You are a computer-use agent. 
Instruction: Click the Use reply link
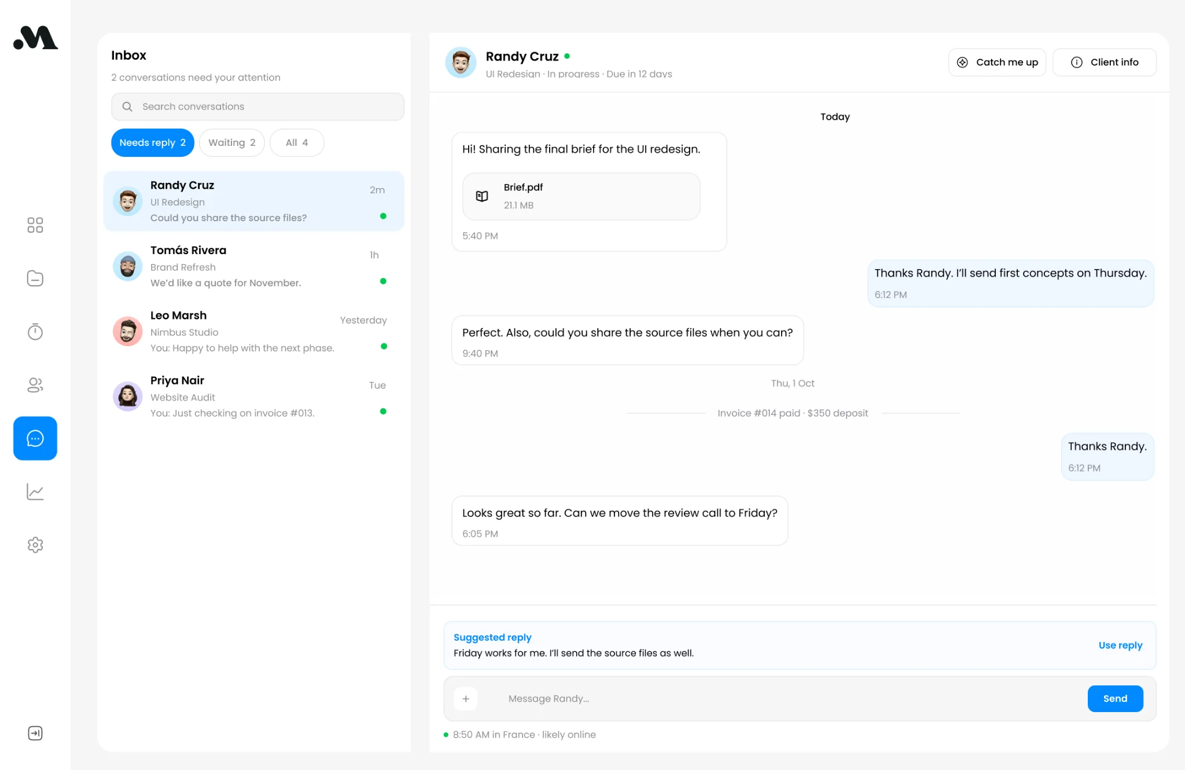pyautogui.click(x=1120, y=645)
